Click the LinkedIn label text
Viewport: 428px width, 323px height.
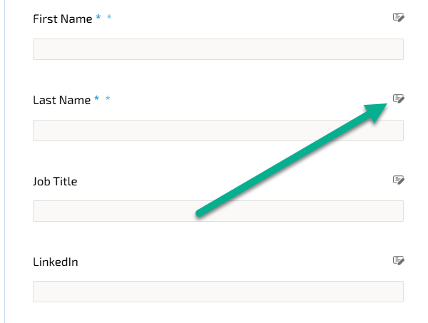click(55, 262)
